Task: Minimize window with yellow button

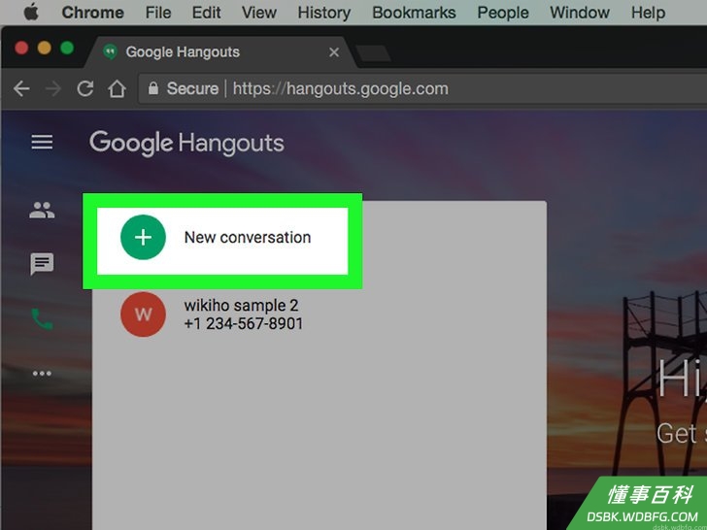Action: tap(45, 48)
